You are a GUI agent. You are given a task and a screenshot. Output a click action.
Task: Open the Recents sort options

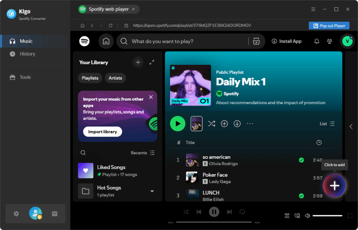click(142, 153)
